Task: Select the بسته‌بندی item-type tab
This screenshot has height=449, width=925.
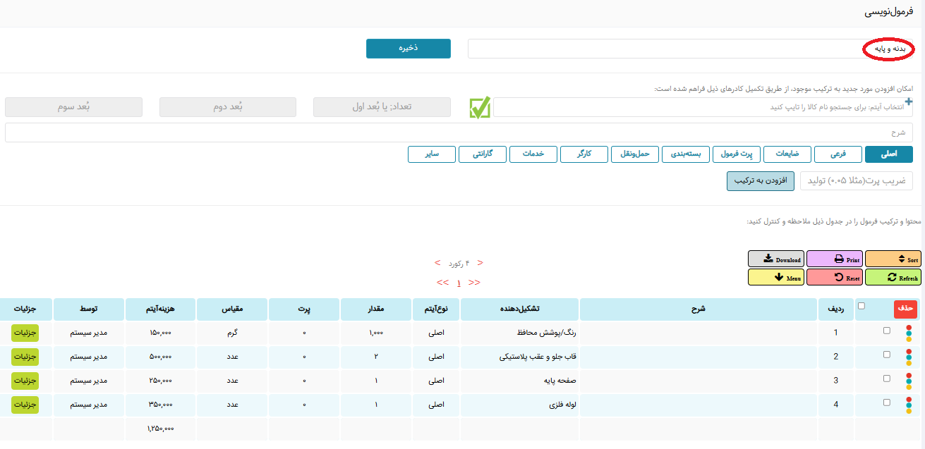Action: [x=686, y=154]
